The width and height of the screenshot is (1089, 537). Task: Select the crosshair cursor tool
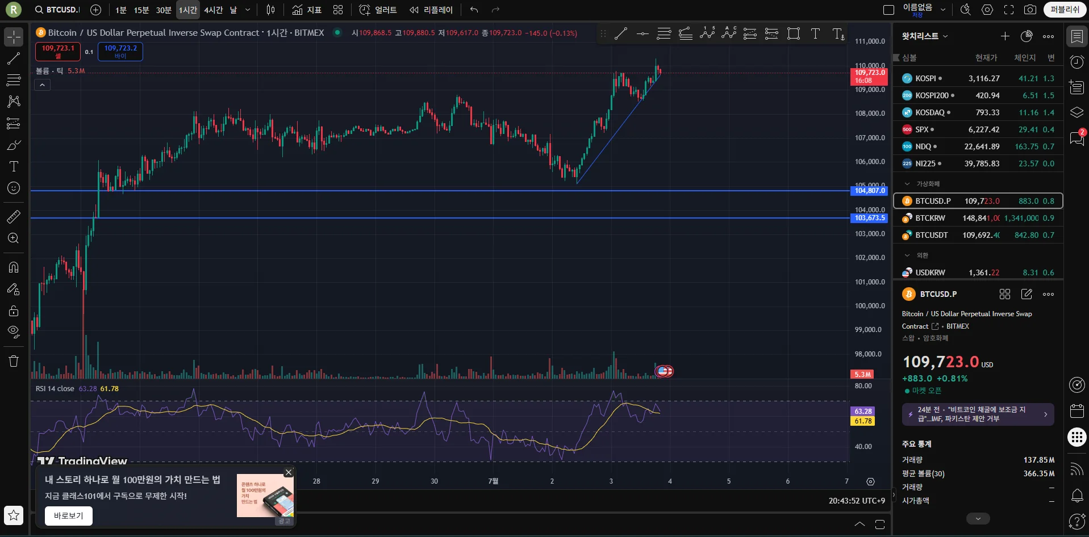14,37
